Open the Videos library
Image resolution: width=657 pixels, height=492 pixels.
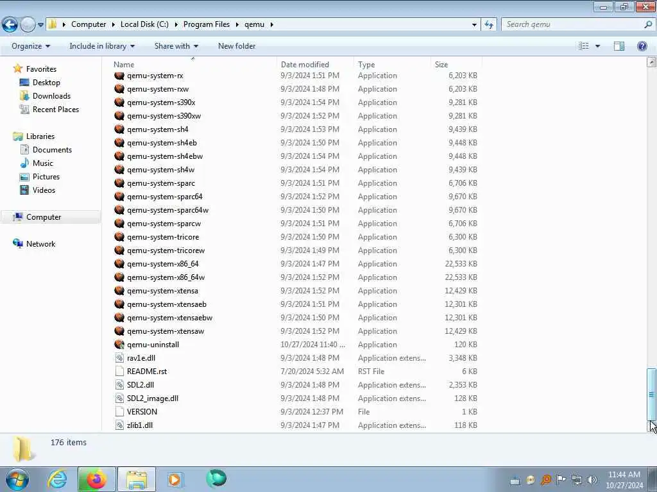[44, 190]
